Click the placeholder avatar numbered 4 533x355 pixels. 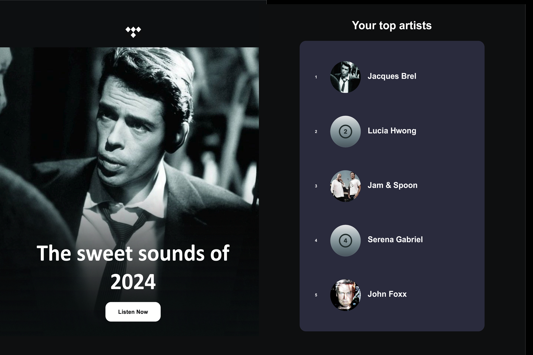point(345,241)
